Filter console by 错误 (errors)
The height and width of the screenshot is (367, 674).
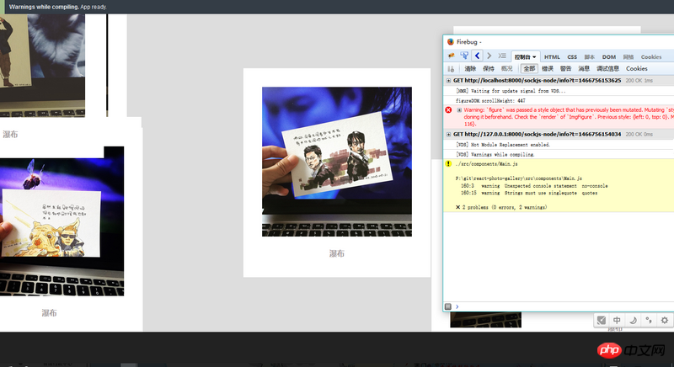(x=548, y=68)
